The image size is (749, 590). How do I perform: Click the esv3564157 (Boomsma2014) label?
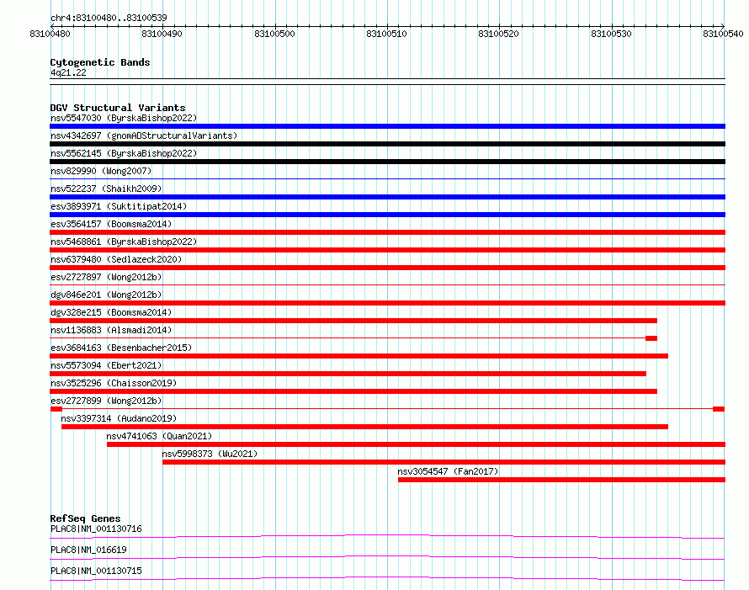[111, 224]
